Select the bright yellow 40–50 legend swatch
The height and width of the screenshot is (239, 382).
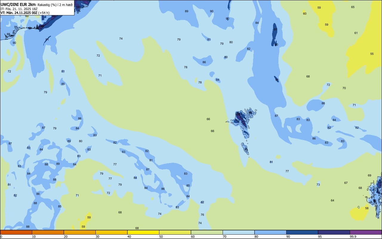[x=143, y=232]
